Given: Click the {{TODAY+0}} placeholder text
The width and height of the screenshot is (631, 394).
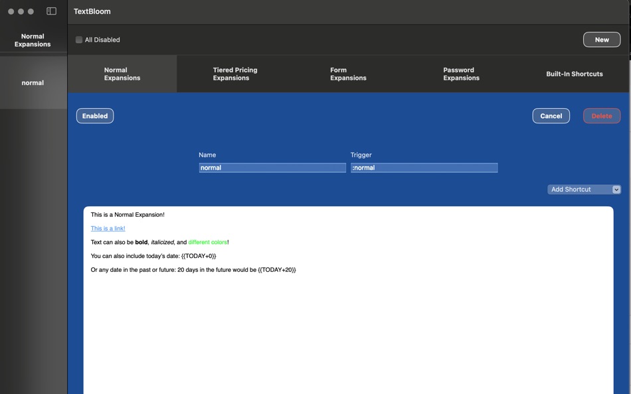Looking at the screenshot, I should 199,256.
